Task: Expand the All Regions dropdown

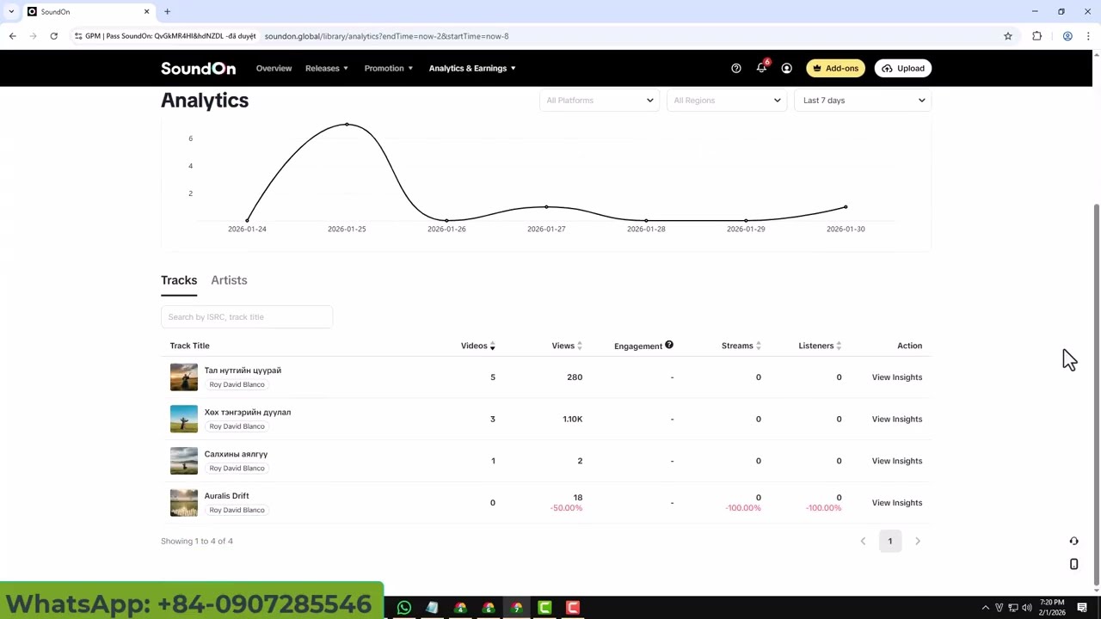Action: click(x=727, y=101)
